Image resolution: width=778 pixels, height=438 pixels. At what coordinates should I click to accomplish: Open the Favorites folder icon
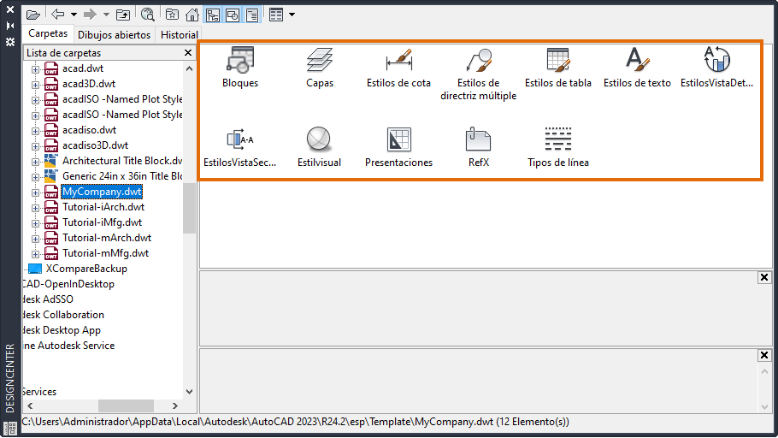point(172,15)
